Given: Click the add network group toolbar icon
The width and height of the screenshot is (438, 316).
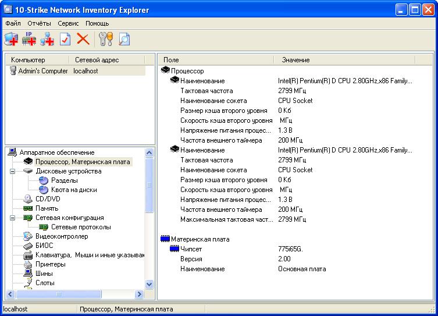Looking at the screenshot, I should [x=47, y=39].
